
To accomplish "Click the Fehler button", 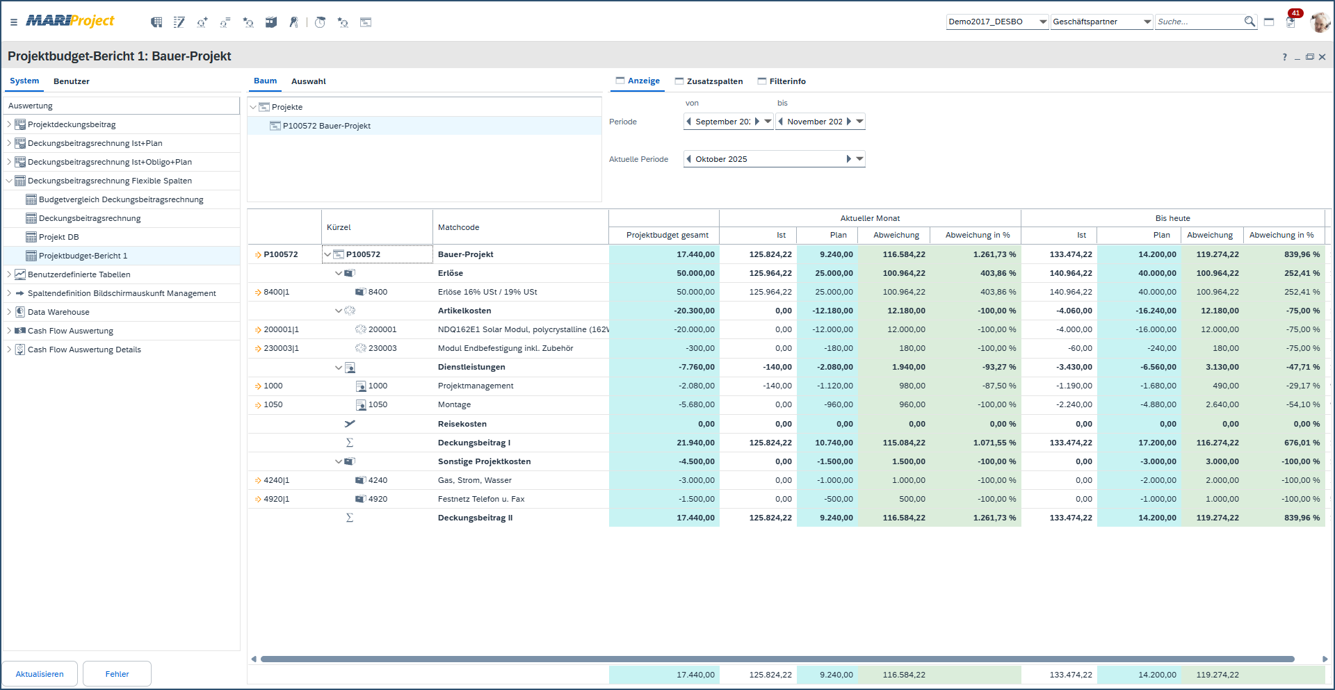I will (x=117, y=673).
